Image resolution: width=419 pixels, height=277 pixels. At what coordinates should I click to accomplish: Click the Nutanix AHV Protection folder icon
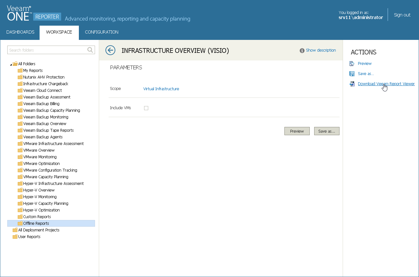tap(20, 77)
